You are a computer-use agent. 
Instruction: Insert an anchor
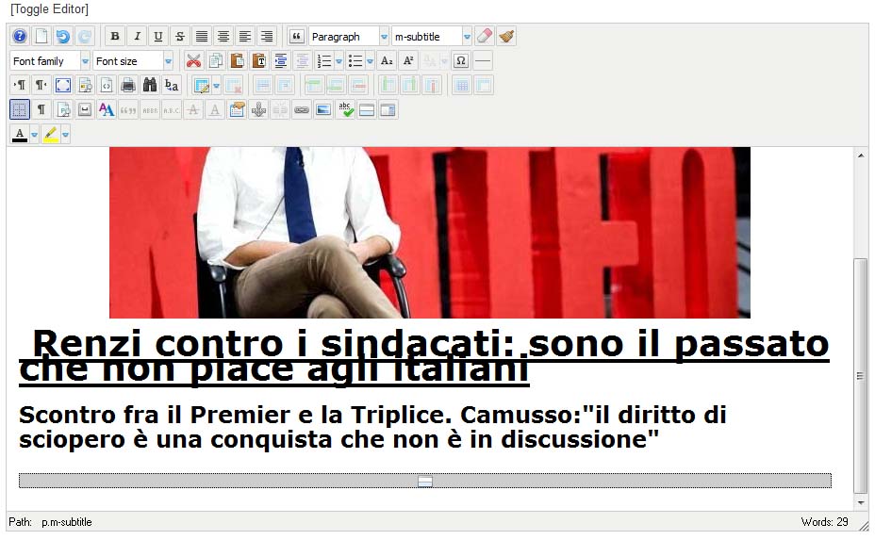[257, 110]
